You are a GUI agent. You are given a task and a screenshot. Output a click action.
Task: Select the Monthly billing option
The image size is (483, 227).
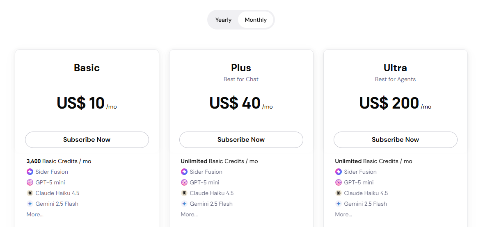tap(256, 20)
